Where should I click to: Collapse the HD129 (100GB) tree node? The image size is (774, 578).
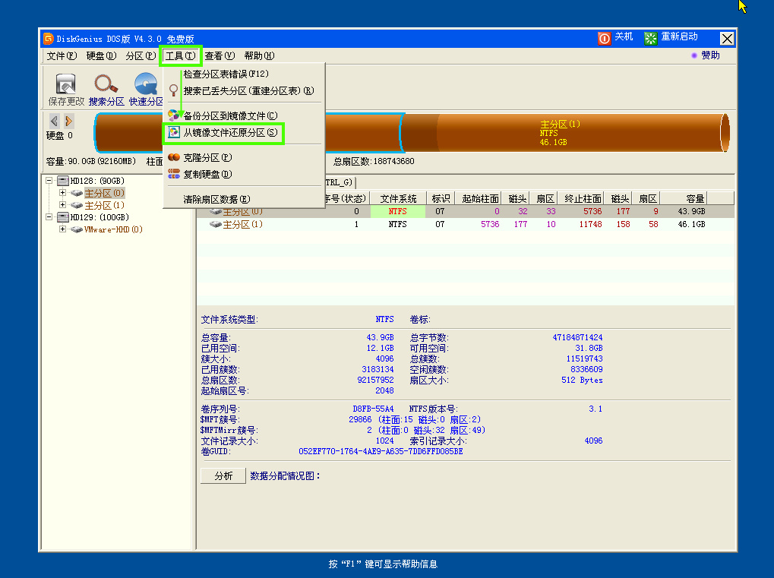pyautogui.click(x=49, y=216)
